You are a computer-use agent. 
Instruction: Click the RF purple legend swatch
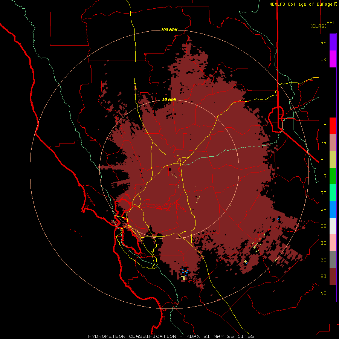pyautogui.click(x=333, y=42)
